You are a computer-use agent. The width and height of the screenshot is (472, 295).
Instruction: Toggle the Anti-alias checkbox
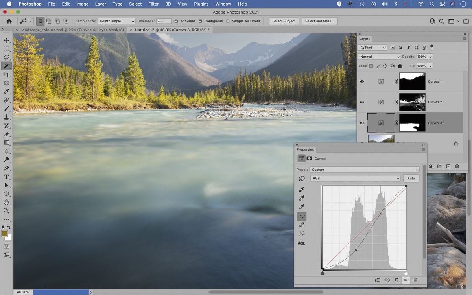coord(177,21)
